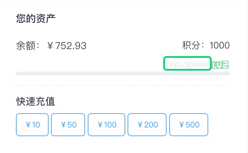Click the 您的资产 section heading
This screenshot has height=153, width=248.
36,18
